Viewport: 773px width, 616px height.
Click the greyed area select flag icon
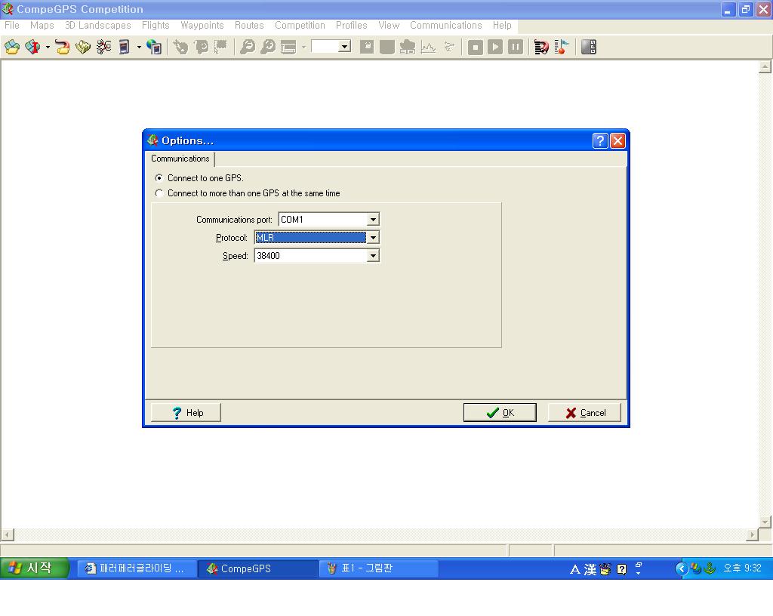point(220,47)
